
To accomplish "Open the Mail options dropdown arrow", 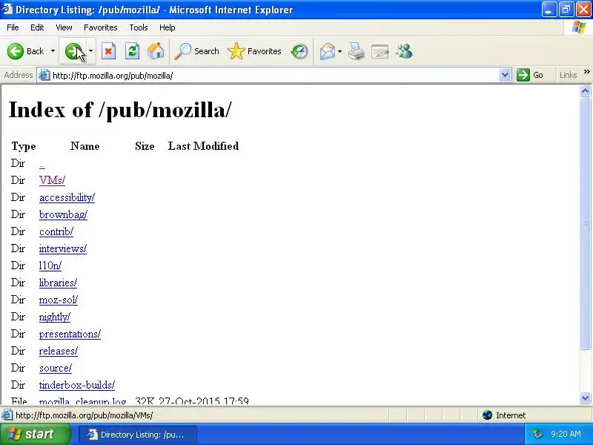I will [x=339, y=51].
